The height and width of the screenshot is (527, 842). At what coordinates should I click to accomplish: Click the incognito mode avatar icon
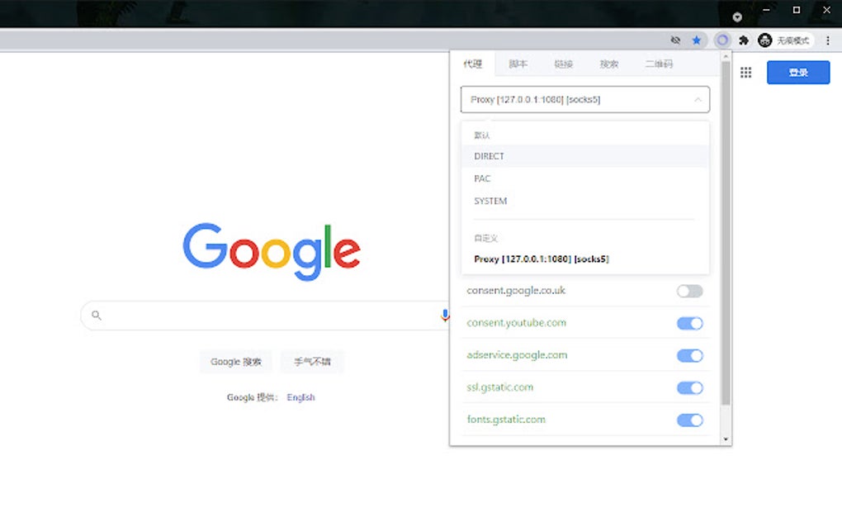click(764, 40)
